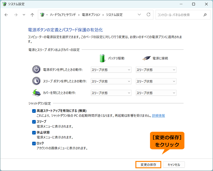Open the 詳細情報 link
The width and height of the screenshot is (213, 171).
159,116
